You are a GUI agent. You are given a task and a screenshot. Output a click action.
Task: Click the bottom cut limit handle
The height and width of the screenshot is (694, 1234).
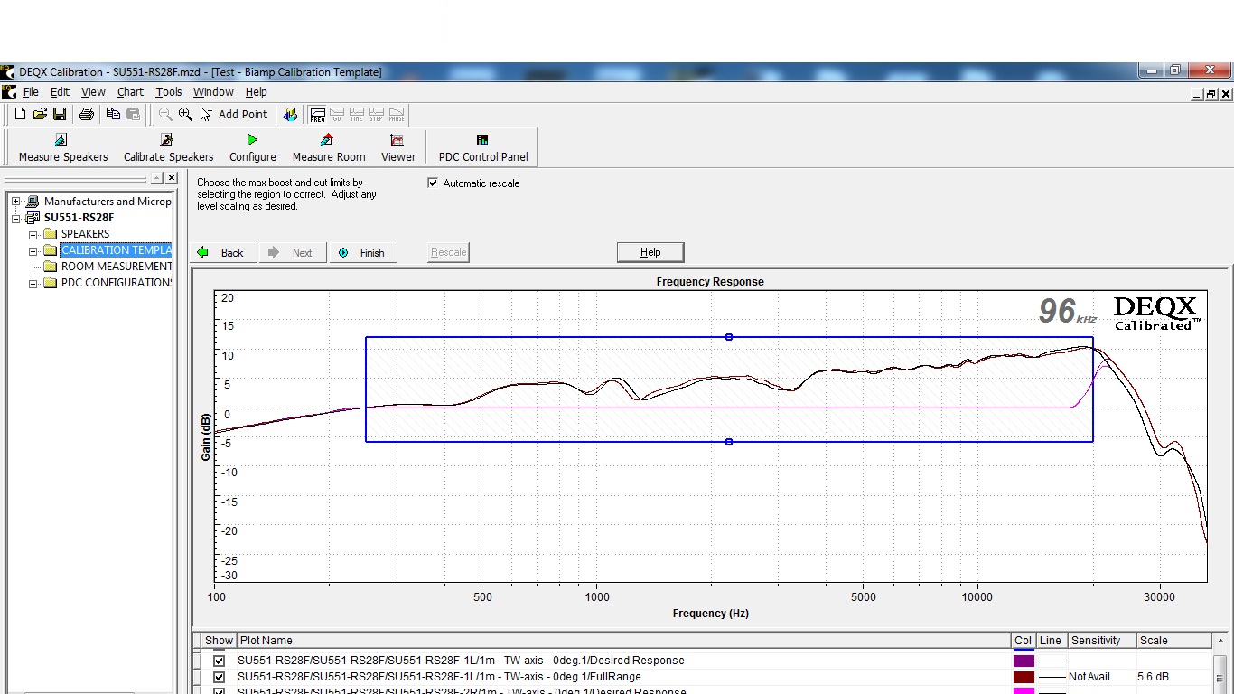[729, 442]
